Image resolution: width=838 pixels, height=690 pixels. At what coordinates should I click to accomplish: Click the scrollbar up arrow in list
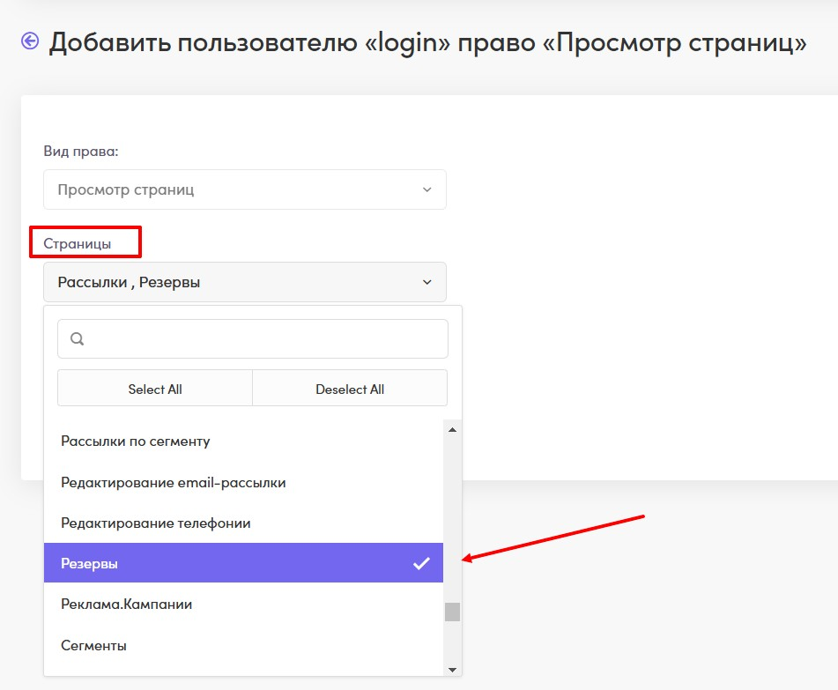[452, 430]
